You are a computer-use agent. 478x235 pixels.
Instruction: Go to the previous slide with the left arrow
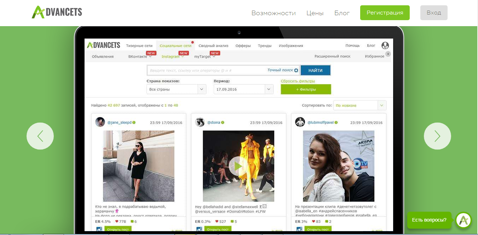[x=40, y=136]
